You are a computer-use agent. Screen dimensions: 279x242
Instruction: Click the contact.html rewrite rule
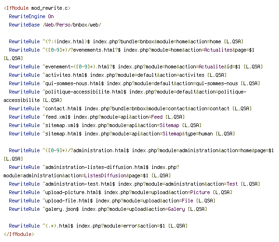pyautogui.click(x=130, y=108)
